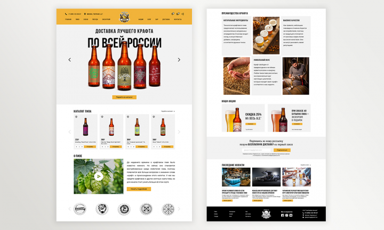The height and width of the screenshot is (230, 384).
Task: Open the ДОСТАВКА menu item
Action: (x=166, y=19)
